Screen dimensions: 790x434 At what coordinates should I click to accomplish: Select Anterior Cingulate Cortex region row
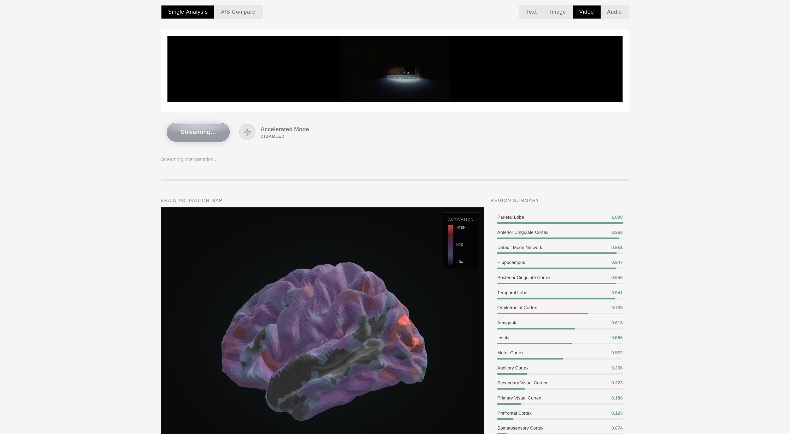(522, 233)
